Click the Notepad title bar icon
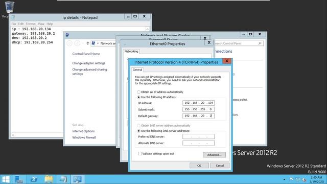327x184 pixels. pyautogui.click(x=13, y=17)
